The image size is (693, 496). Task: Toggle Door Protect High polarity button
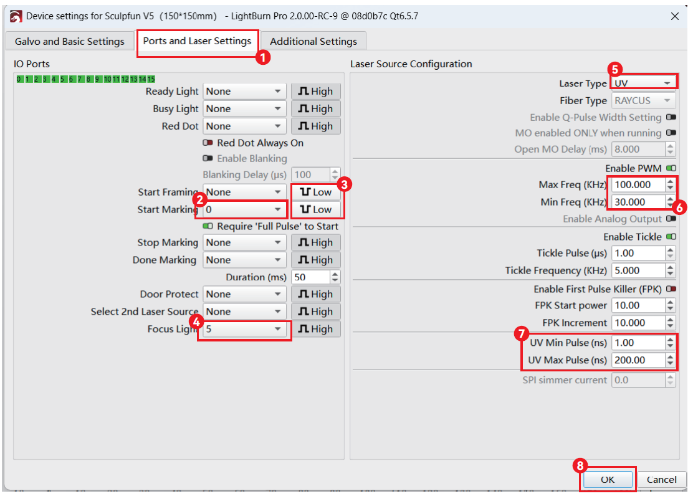(x=316, y=295)
